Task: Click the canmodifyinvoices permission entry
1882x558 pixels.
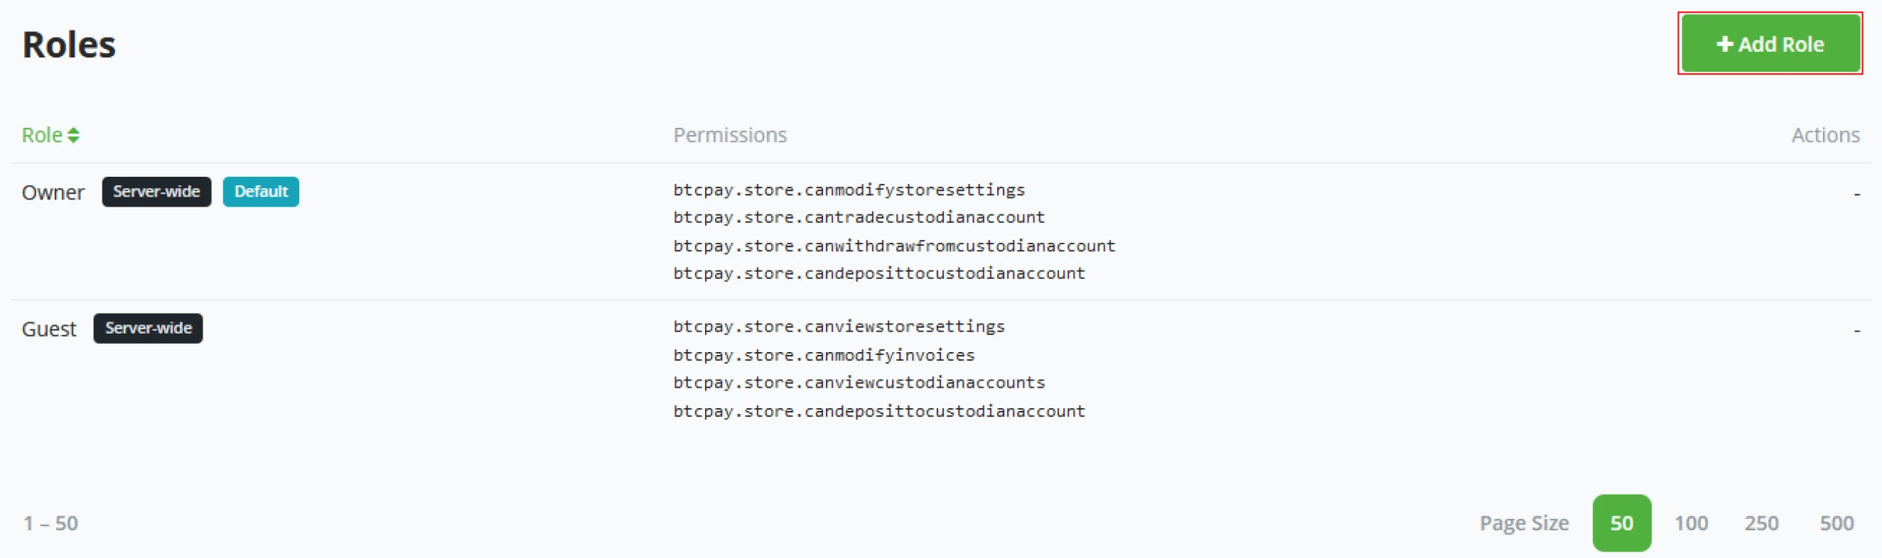Action: pyautogui.click(x=824, y=355)
